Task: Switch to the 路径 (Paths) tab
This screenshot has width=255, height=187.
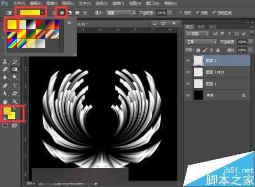Action: click(213, 26)
